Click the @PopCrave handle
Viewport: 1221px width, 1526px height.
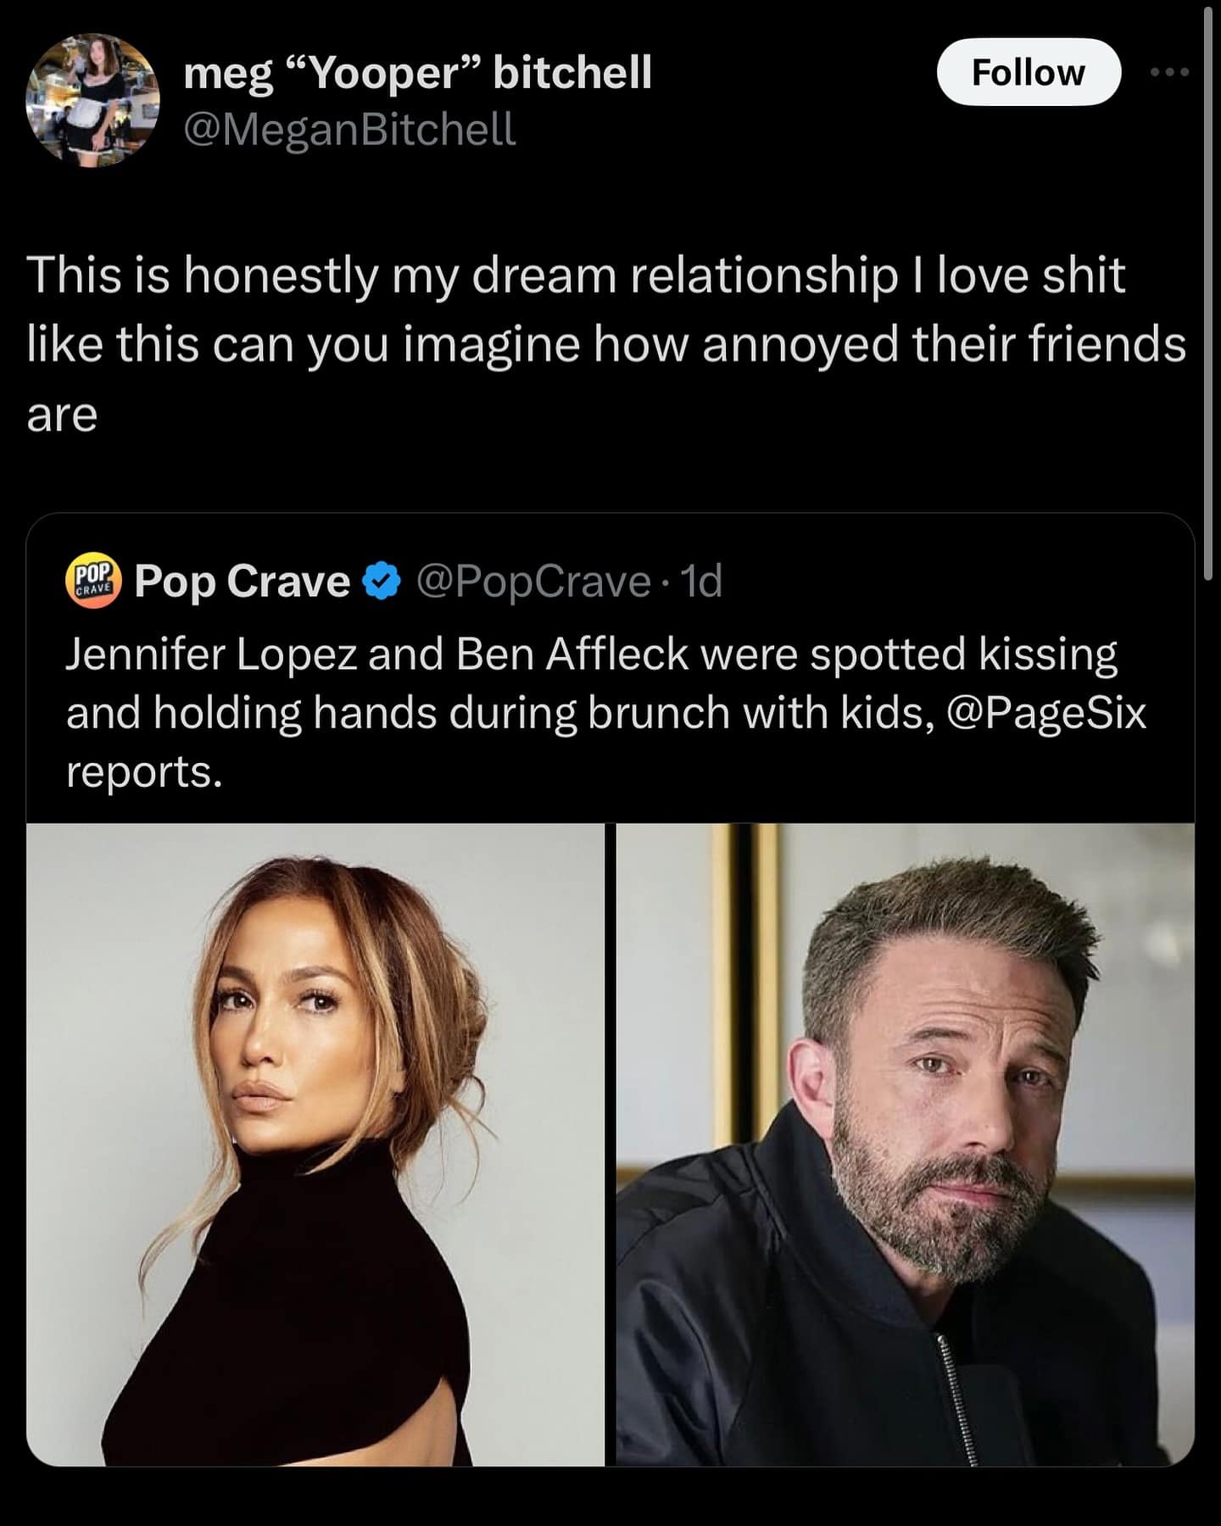click(x=532, y=582)
